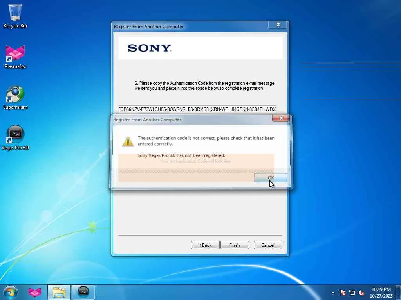Screen dimensions: 401x300
Task: Open the Windows Start menu orb
Action: 11,292
